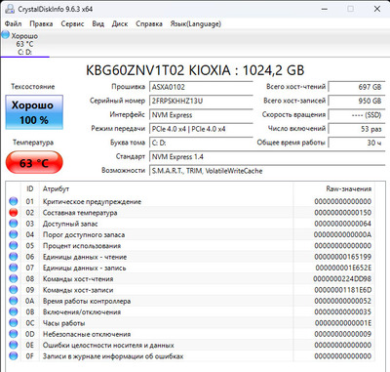The width and height of the screenshot is (390, 372).
Task: Open the Язык(Language) menu
Action: tap(196, 23)
